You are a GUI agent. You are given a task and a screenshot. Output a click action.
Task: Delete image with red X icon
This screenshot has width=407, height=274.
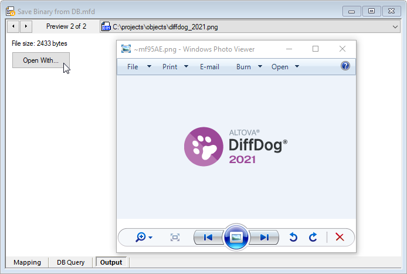(340, 237)
